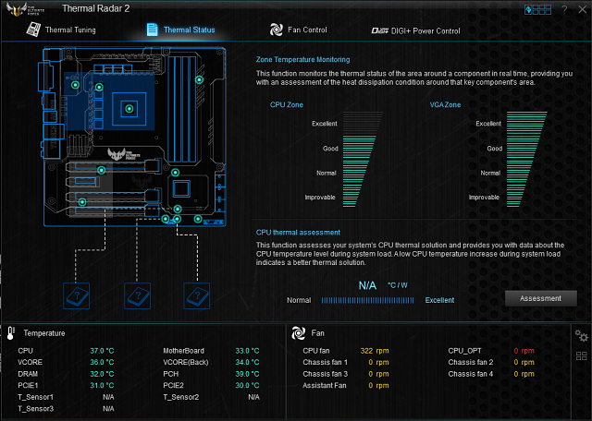This screenshot has width=592, height=421.
Task: Click the window layout switcher icon in title bar
Action: pyautogui.click(x=536, y=9)
